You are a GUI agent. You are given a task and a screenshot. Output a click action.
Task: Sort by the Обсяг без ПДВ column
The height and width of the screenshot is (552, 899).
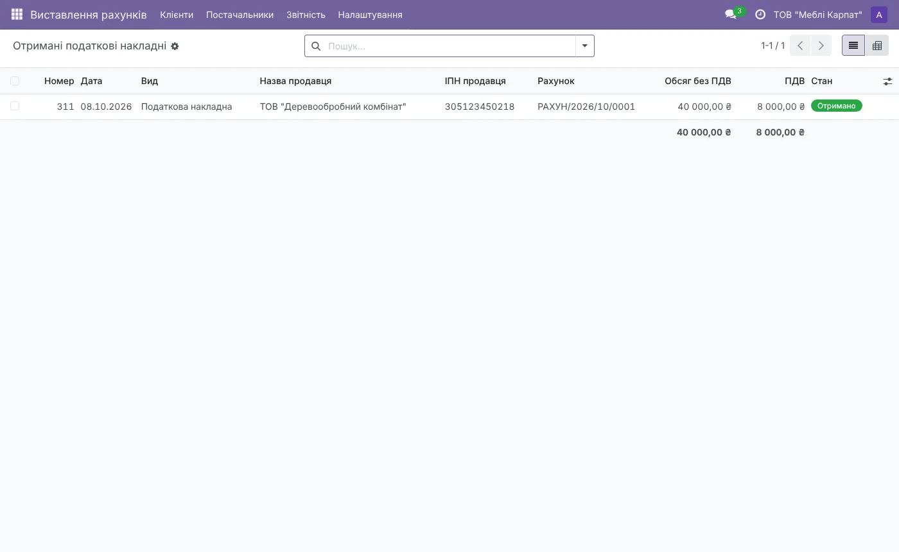coord(698,81)
